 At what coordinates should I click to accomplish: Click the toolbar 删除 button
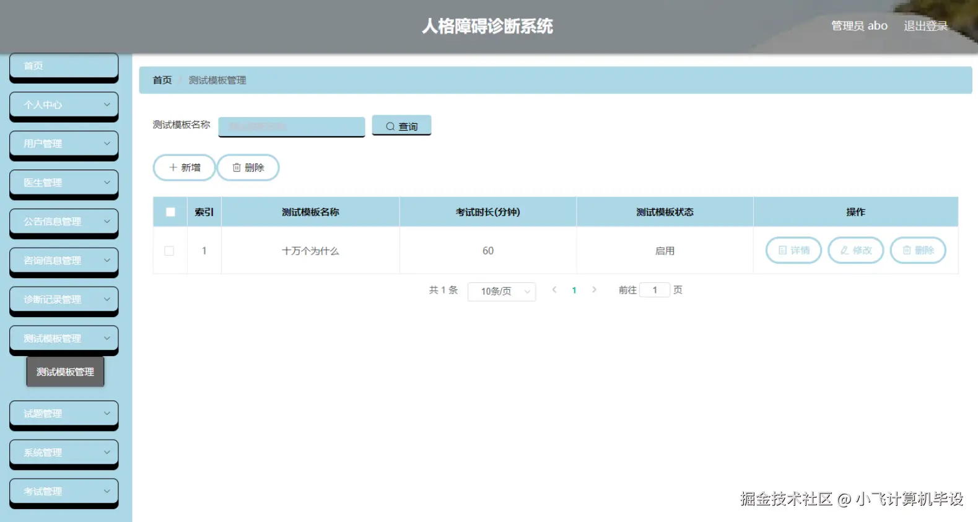tap(248, 167)
